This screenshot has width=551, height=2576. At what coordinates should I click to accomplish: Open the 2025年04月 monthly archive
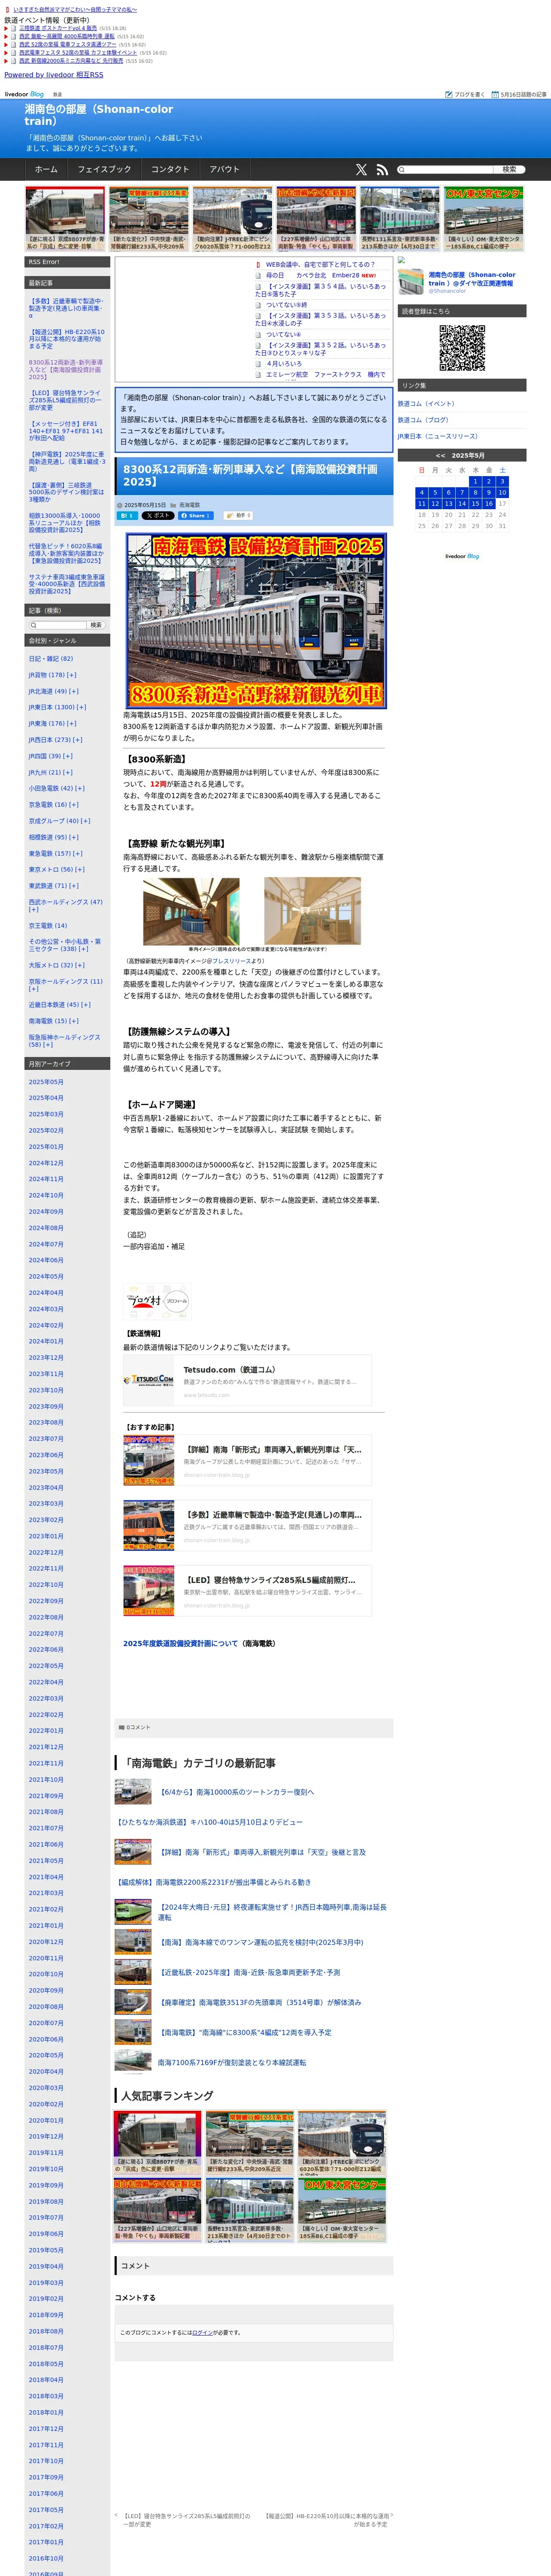(46, 1098)
